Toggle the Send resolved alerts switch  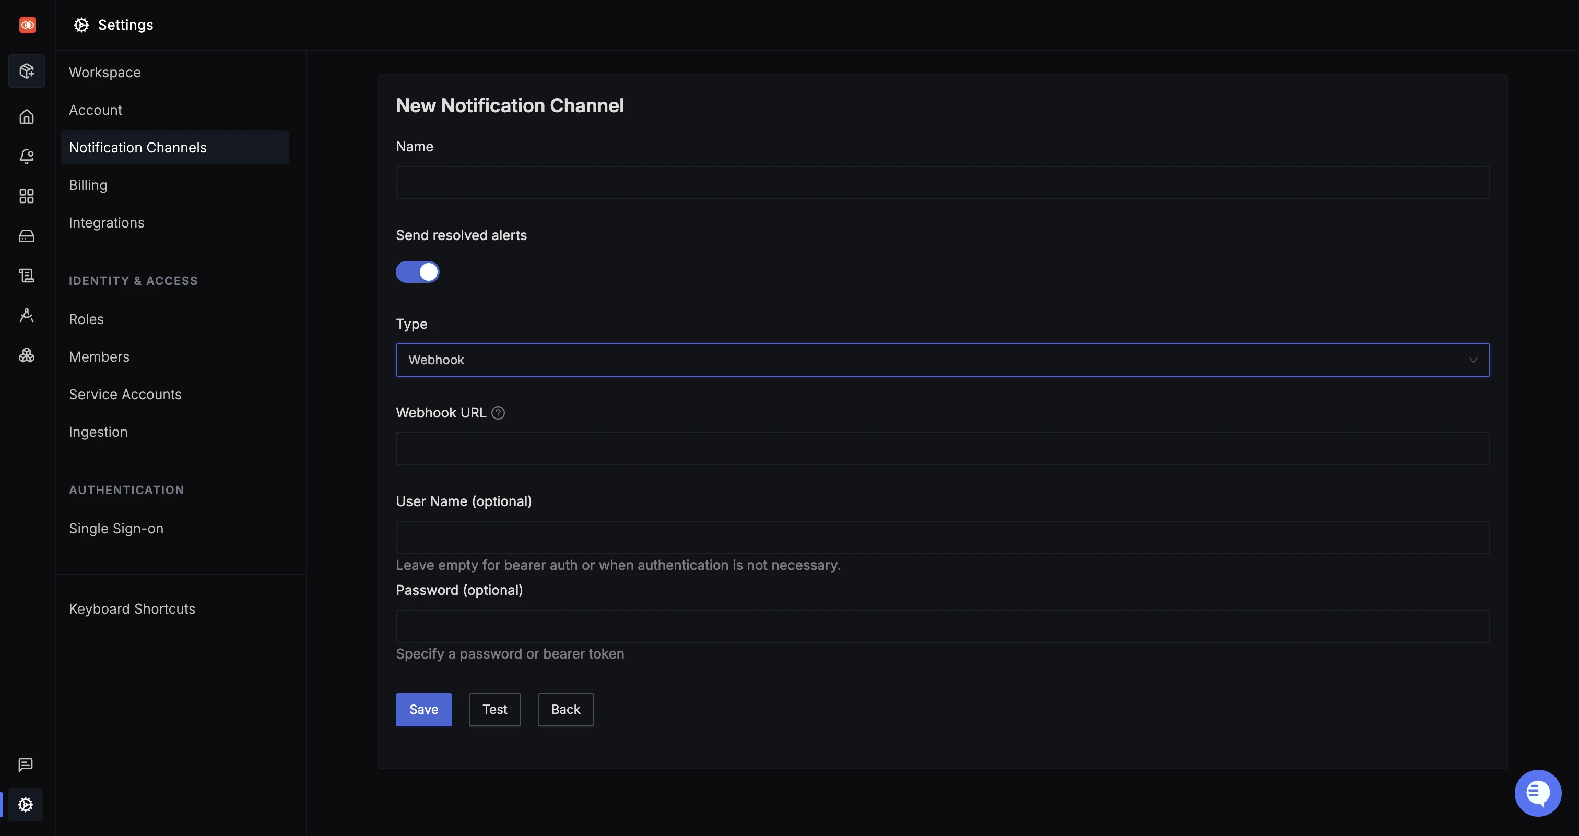[417, 272]
